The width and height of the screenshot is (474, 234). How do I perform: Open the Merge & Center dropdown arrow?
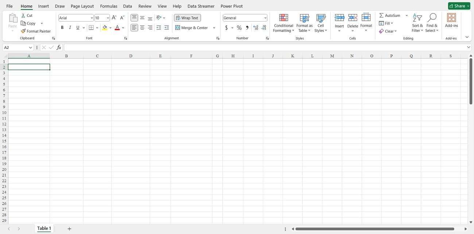(214, 28)
